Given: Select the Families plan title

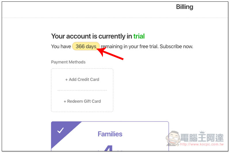Looking at the screenshot, I should point(110,134).
